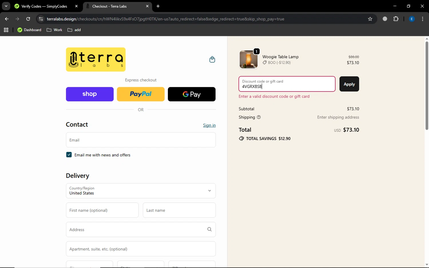Go back to the previous page
This screenshot has width=429, height=268.
[x=7, y=19]
